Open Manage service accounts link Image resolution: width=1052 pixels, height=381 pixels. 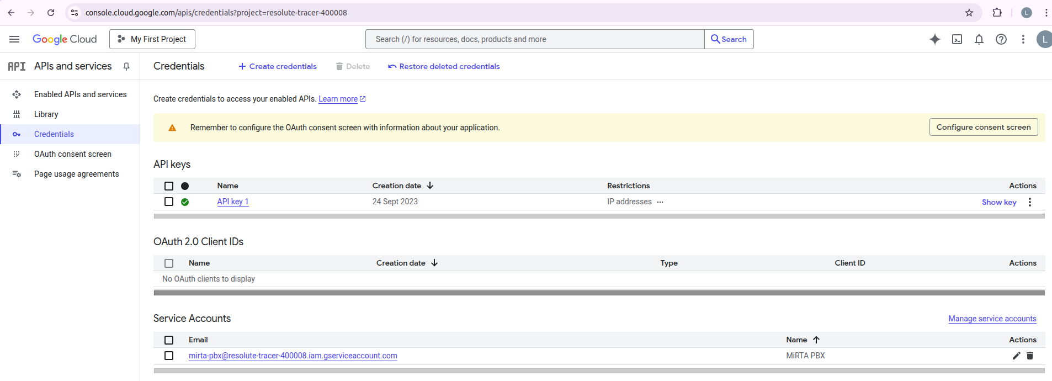point(992,319)
